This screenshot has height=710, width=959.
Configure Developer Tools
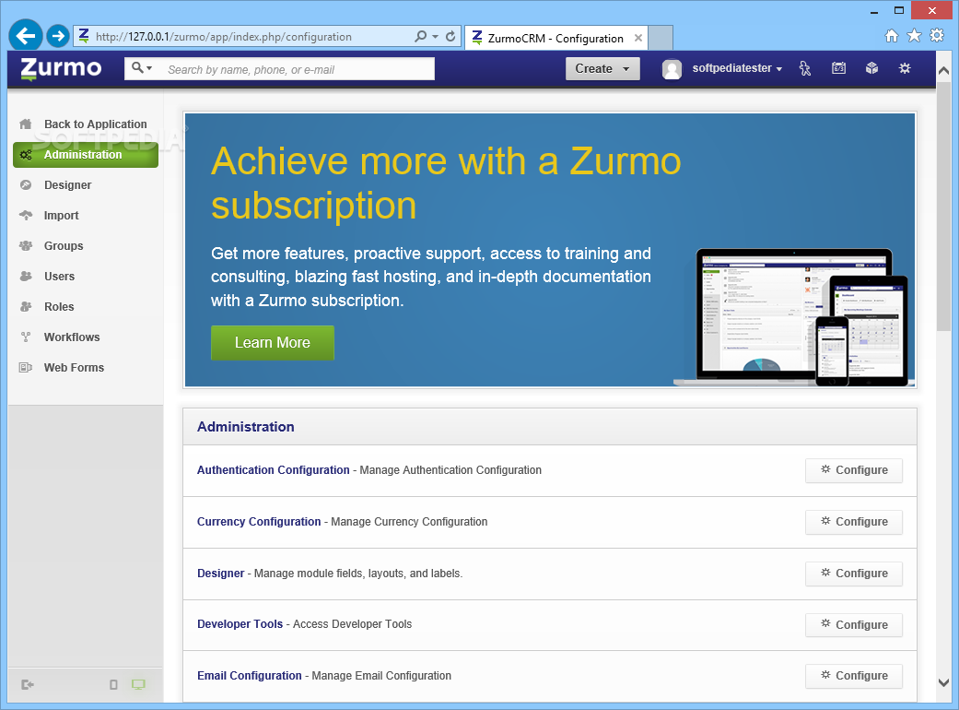pos(854,625)
